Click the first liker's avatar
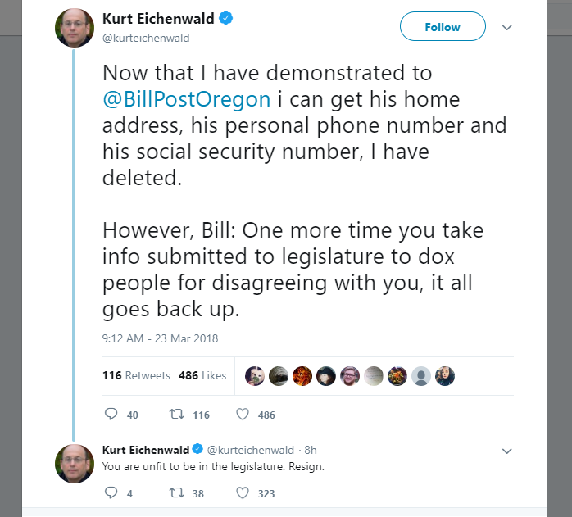This screenshot has width=572, height=517. (x=255, y=376)
